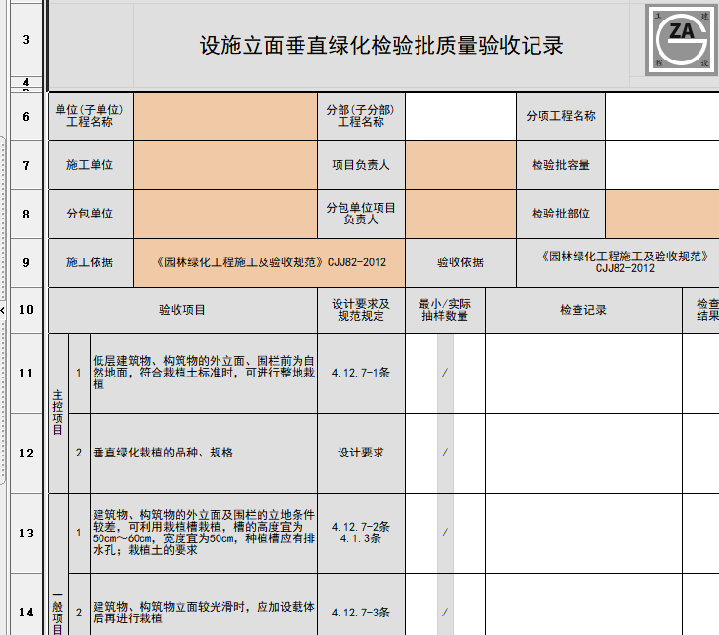Select row header 6
This screenshot has height=635, width=719.
pos(26,116)
